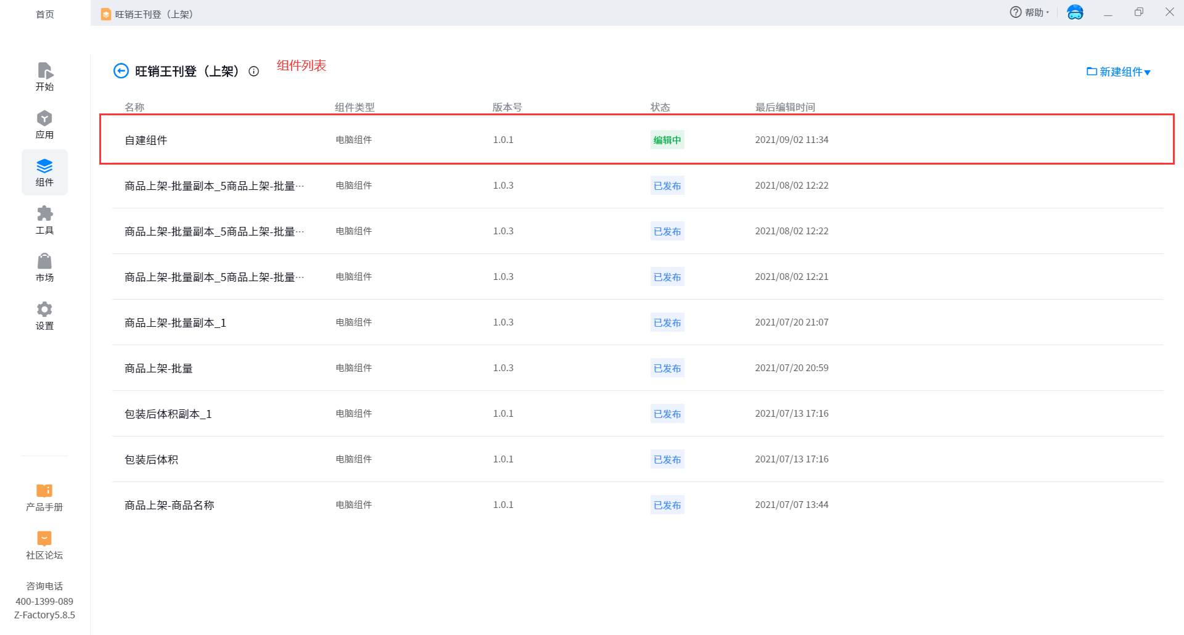
Task: Open 商品上架-批量副本_1 component
Action: pos(175,323)
